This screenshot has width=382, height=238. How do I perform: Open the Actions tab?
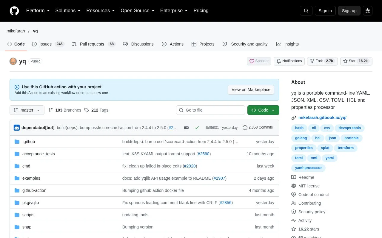173,44
